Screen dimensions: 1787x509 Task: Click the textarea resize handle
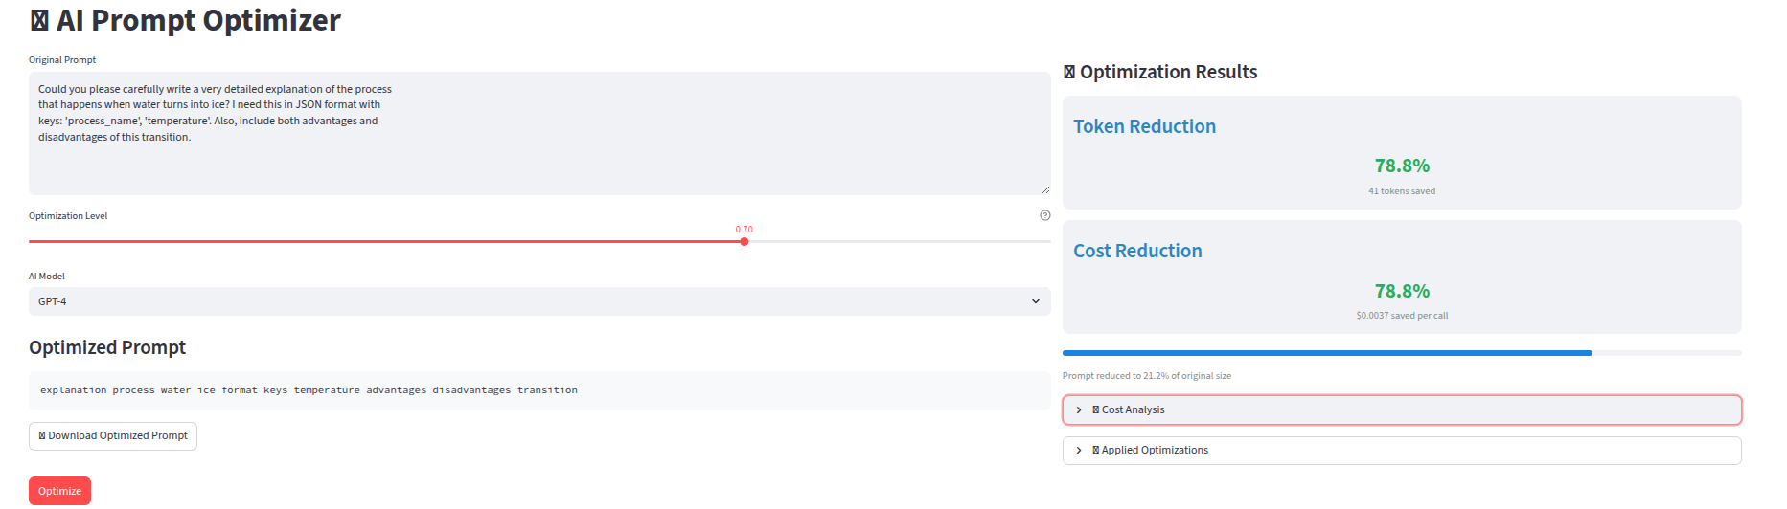coord(1045,189)
